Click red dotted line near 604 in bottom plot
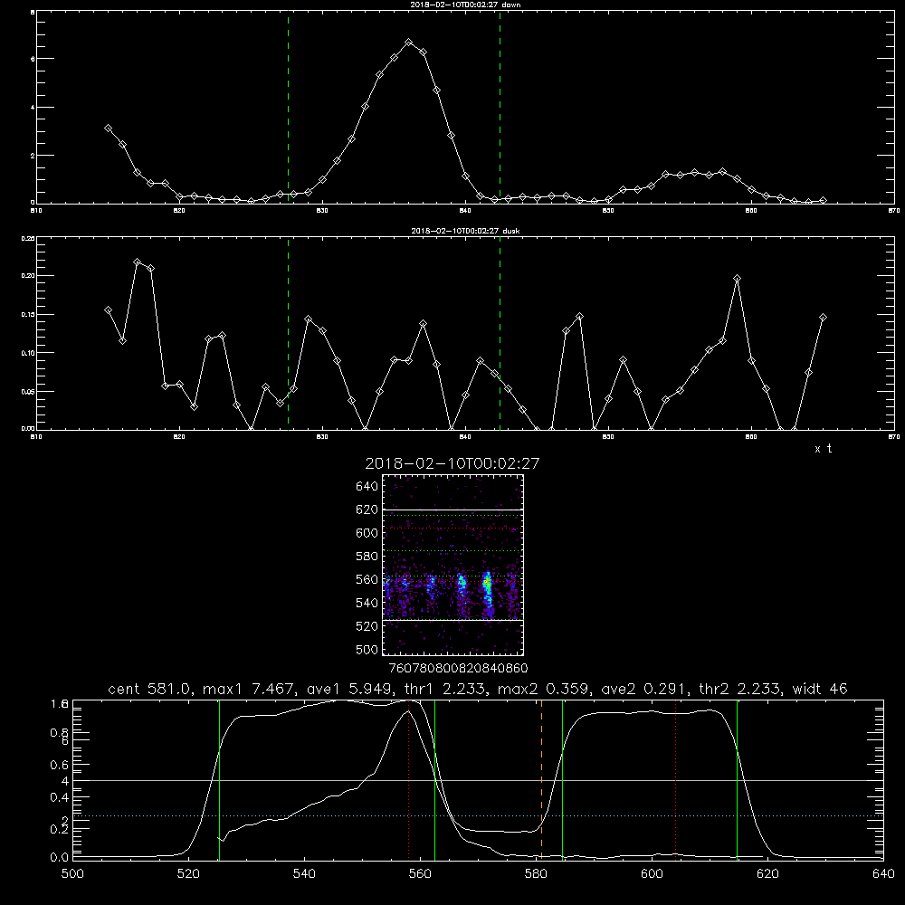Screen dimensions: 905x905 (x=676, y=780)
